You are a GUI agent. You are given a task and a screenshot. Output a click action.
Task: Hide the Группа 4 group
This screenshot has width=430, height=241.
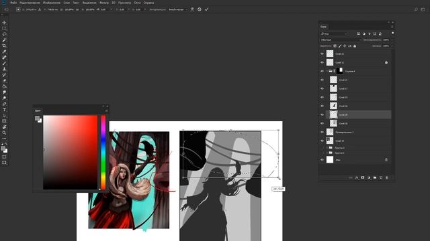click(x=322, y=71)
